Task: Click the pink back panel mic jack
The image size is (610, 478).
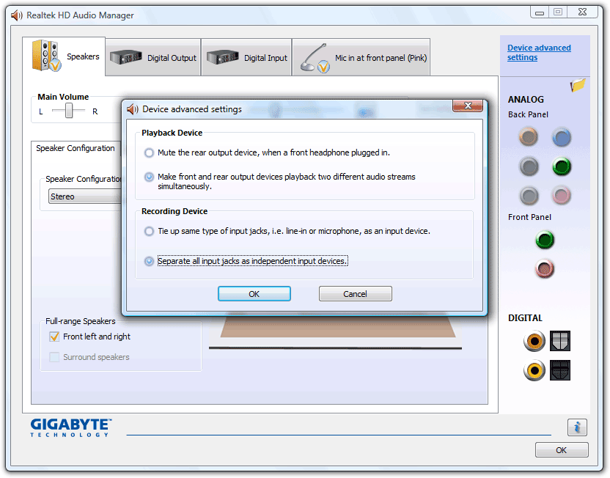Action: point(561,195)
